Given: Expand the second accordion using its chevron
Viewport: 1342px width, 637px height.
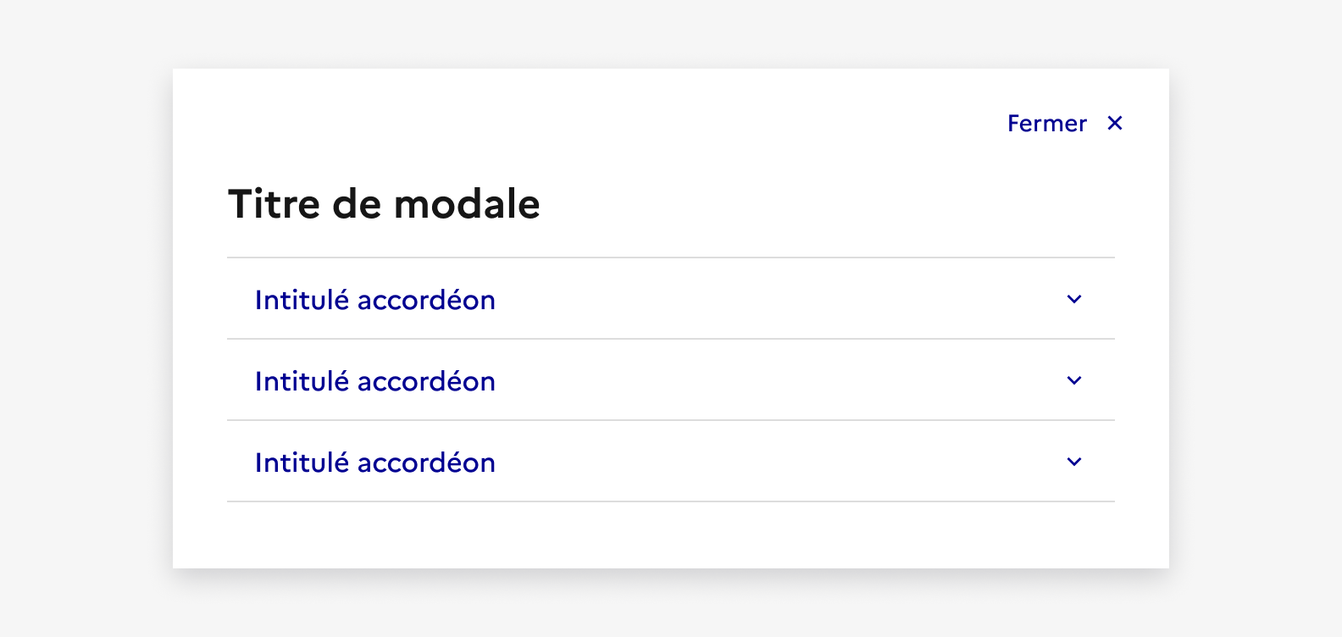Looking at the screenshot, I should point(1074,380).
